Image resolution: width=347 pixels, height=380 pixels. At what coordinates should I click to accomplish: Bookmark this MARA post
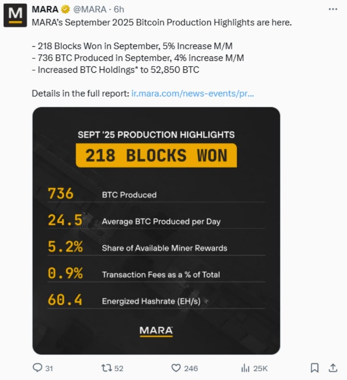pyautogui.click(x=314, y=368)
